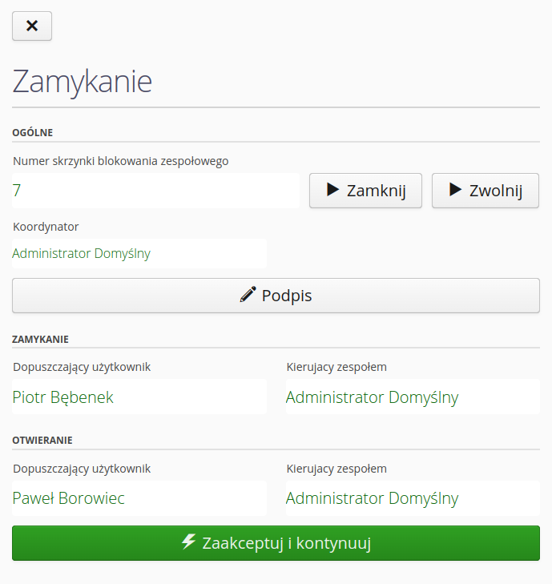Image resolution: width=552 pixels, height=584 pixels.
Task: Close the Zamykanie dialog with X
Action: click(x=32, y=26)
